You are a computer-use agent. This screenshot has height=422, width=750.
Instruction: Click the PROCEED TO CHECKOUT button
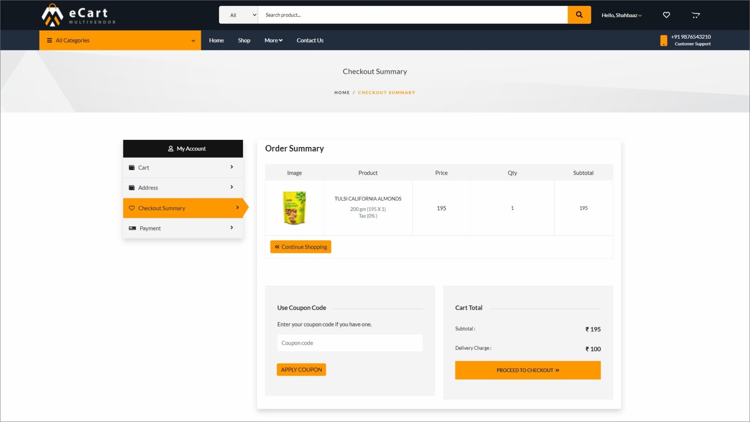[x=527, y=370]
